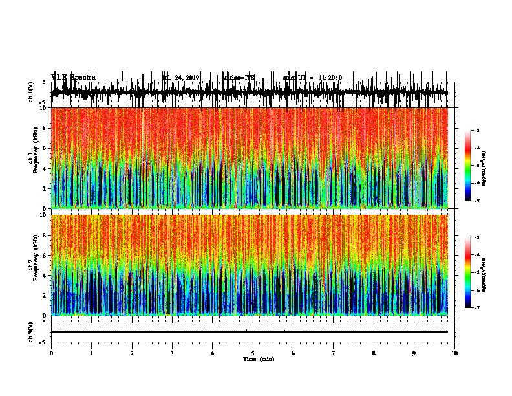Click time axis tick label "9"
The image size is (512, 396).
coord(414,353)
